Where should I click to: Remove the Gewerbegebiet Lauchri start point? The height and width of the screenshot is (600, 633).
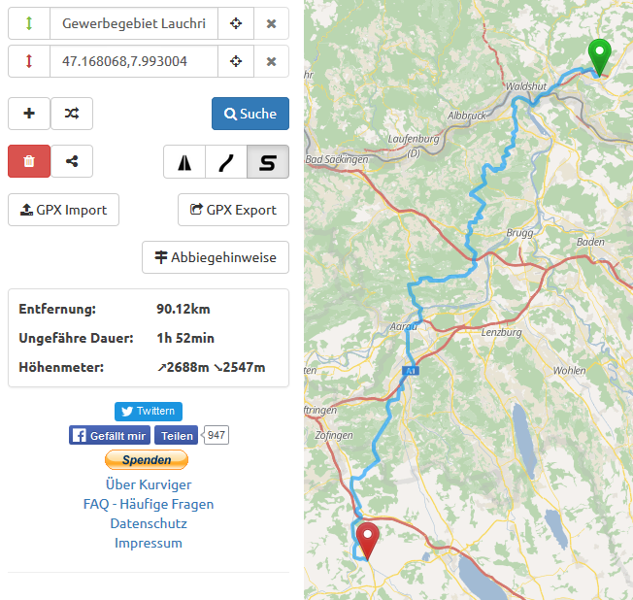[271, 23]
